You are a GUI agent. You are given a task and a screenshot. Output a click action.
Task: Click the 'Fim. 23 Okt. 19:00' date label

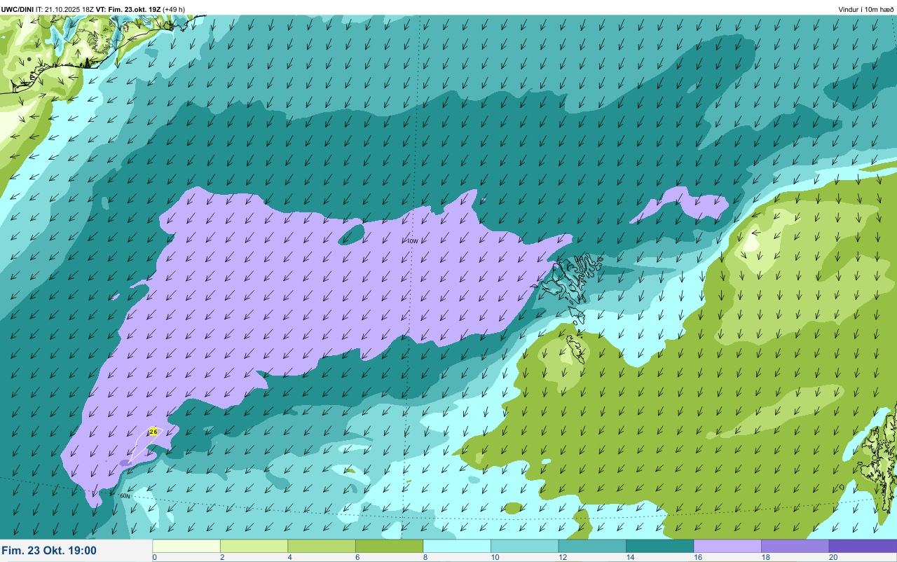coord(49,551)
